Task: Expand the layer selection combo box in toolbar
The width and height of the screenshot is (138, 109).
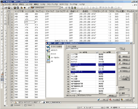Action: (x=60, y=8)
